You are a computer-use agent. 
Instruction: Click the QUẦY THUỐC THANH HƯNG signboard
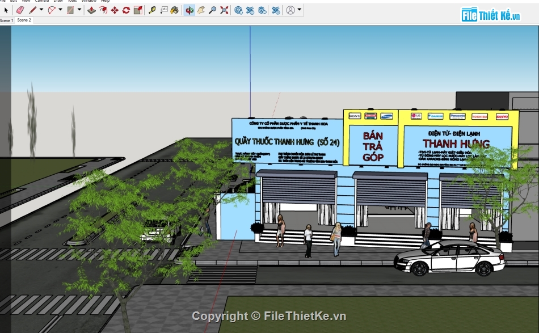coord(288,142)
